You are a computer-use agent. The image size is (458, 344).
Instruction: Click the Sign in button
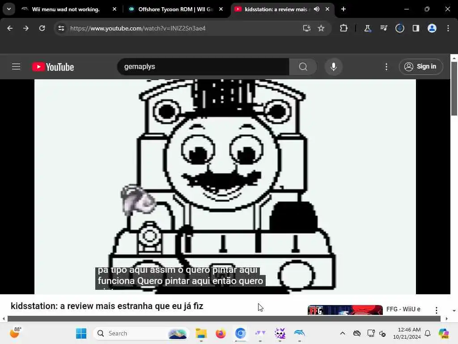(x=421, y=67)
